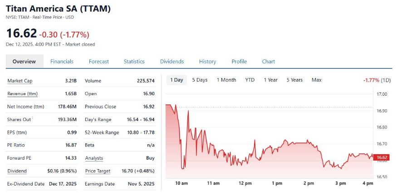The height and width of the screenshot is (195, 397).
Task: Follow the Analysts link
Action: click(94, 158)
